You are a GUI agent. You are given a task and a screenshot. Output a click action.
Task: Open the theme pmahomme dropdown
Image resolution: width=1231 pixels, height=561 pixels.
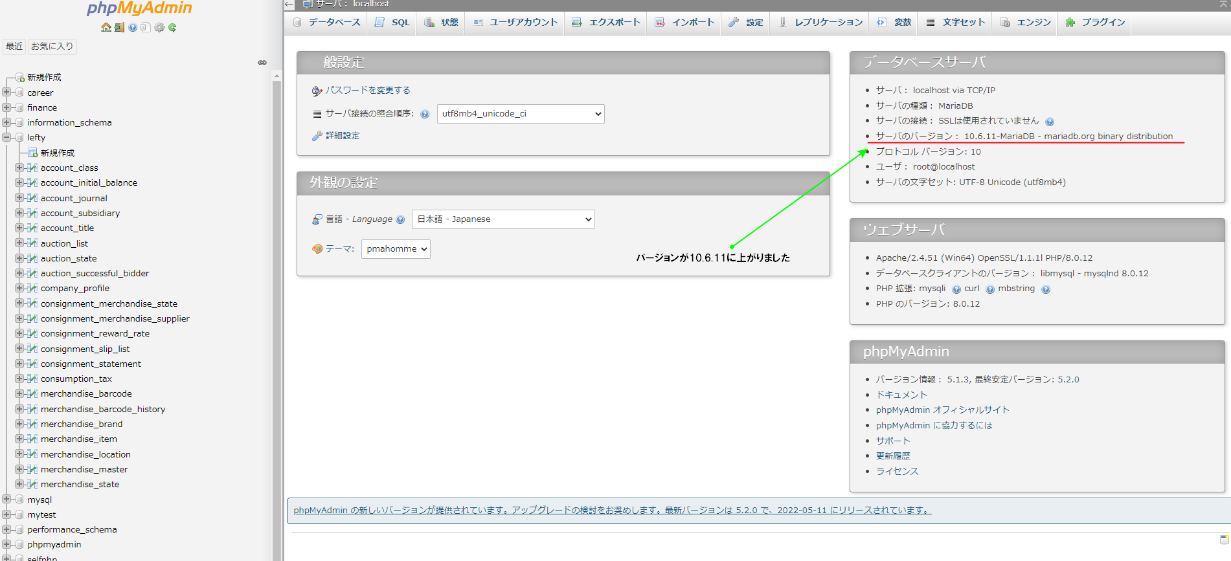pyautogui.click(x=396, y=249)
